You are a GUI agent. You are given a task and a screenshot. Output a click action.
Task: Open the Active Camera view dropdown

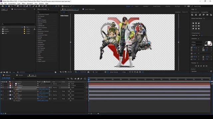pos(114,72)
